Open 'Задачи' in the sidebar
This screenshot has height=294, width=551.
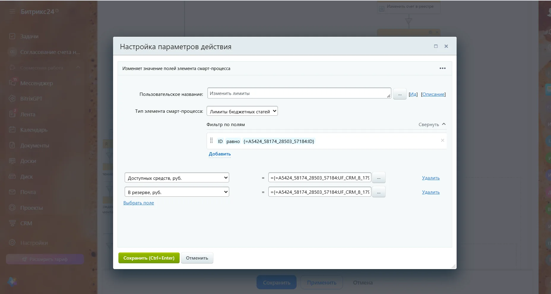(x=29, y=36)
